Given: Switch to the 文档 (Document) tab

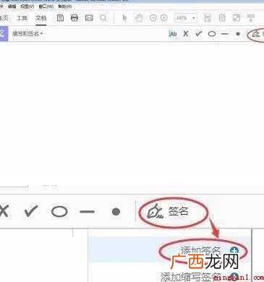Looking at the screenshot, I should tap(41, 18).
